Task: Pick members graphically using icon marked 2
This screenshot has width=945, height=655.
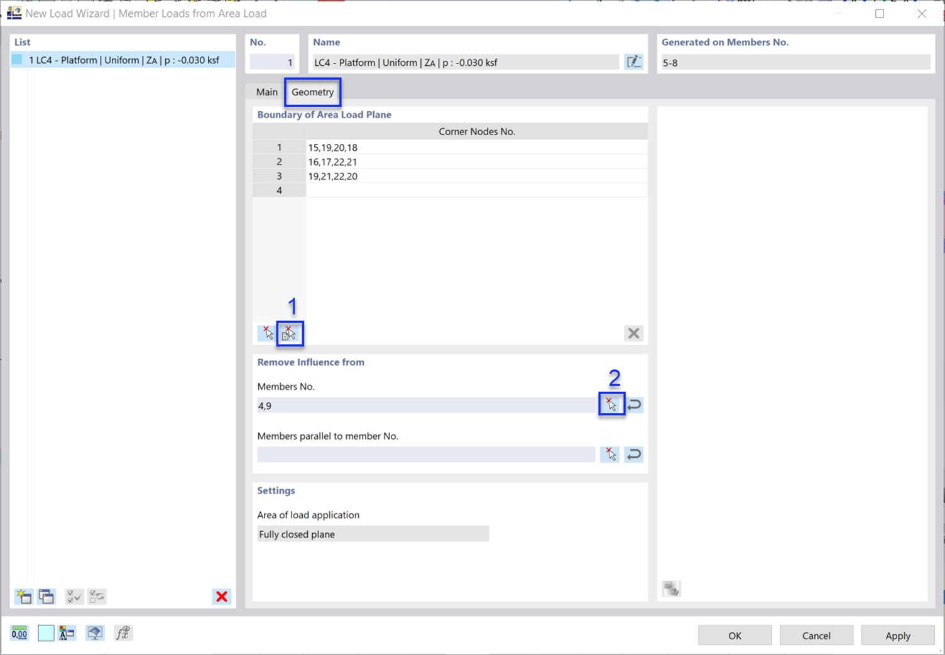Action: click(x=611, y=404)
